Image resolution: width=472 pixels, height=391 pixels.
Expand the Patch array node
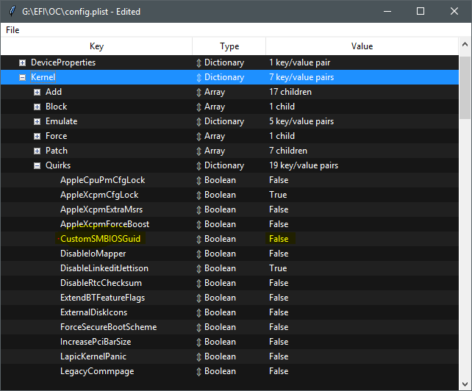point(37,151)
